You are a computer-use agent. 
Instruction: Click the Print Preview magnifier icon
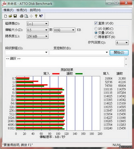click(26, 16)
